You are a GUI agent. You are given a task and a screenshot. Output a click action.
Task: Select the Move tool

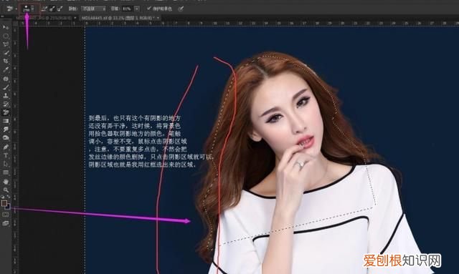click(x=6, y=27)
